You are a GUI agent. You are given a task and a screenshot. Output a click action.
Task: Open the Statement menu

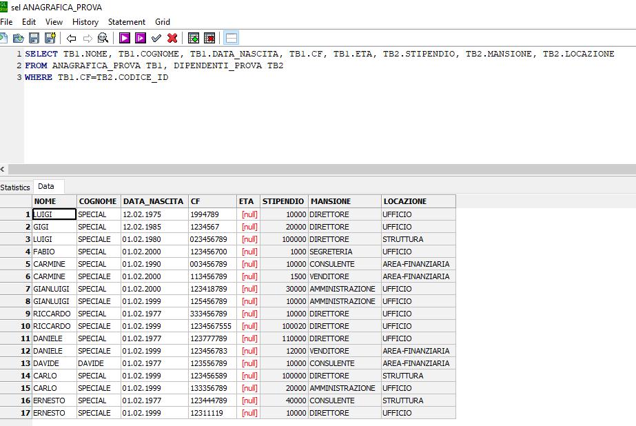127,22
